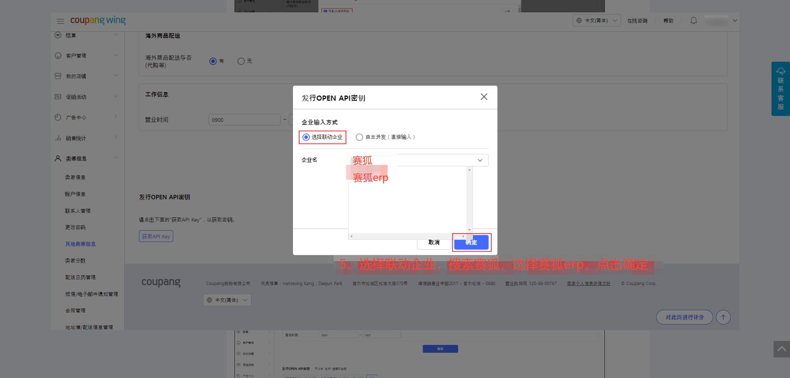
Task: Open 配送日历管理 in the sidebar
Action: [x=80, y=278]
